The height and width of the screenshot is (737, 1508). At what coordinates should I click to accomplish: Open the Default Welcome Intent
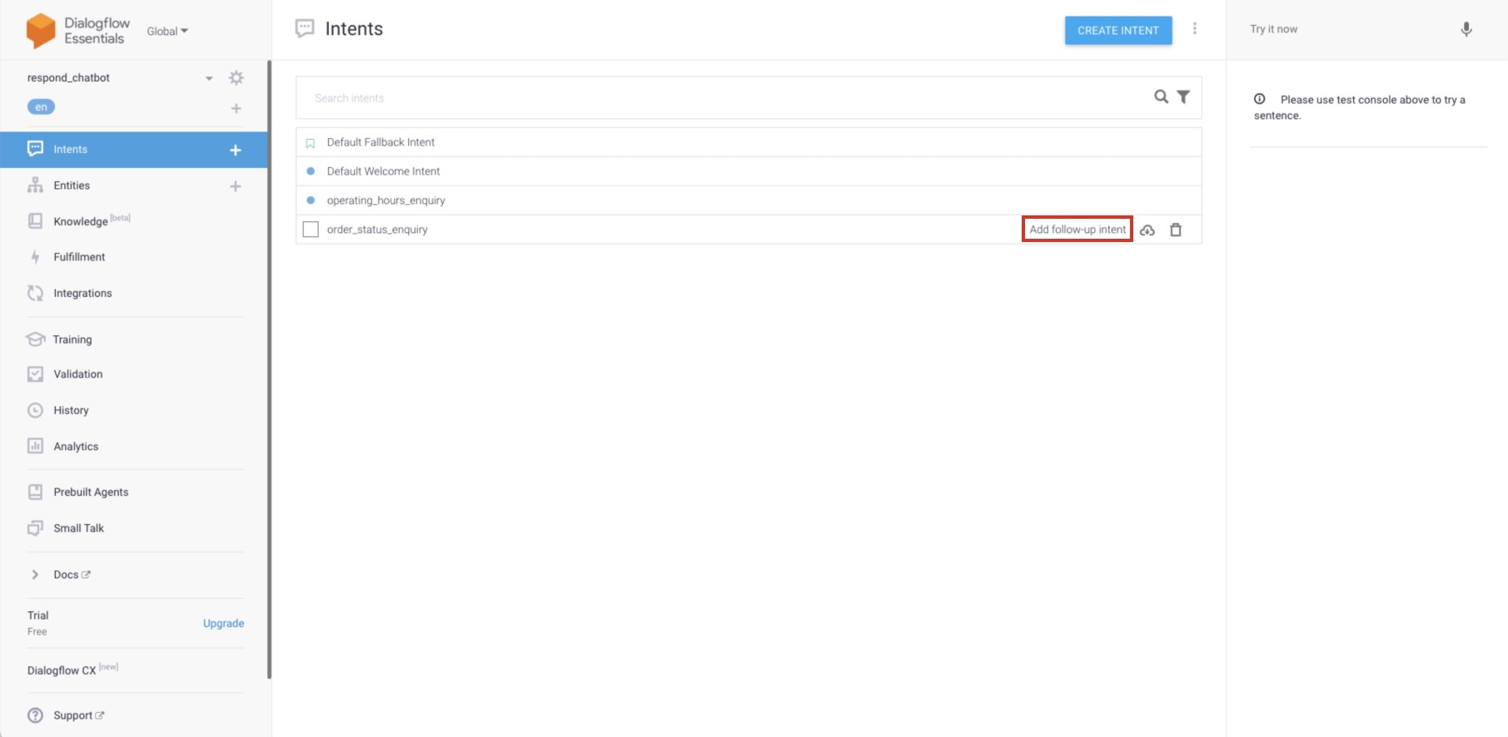coord(383,171)
